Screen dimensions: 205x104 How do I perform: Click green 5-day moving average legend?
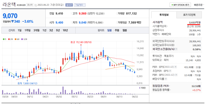pos(5,39)
